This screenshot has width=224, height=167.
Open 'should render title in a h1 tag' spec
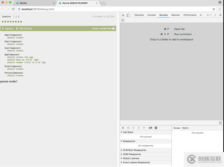point(26,62)
